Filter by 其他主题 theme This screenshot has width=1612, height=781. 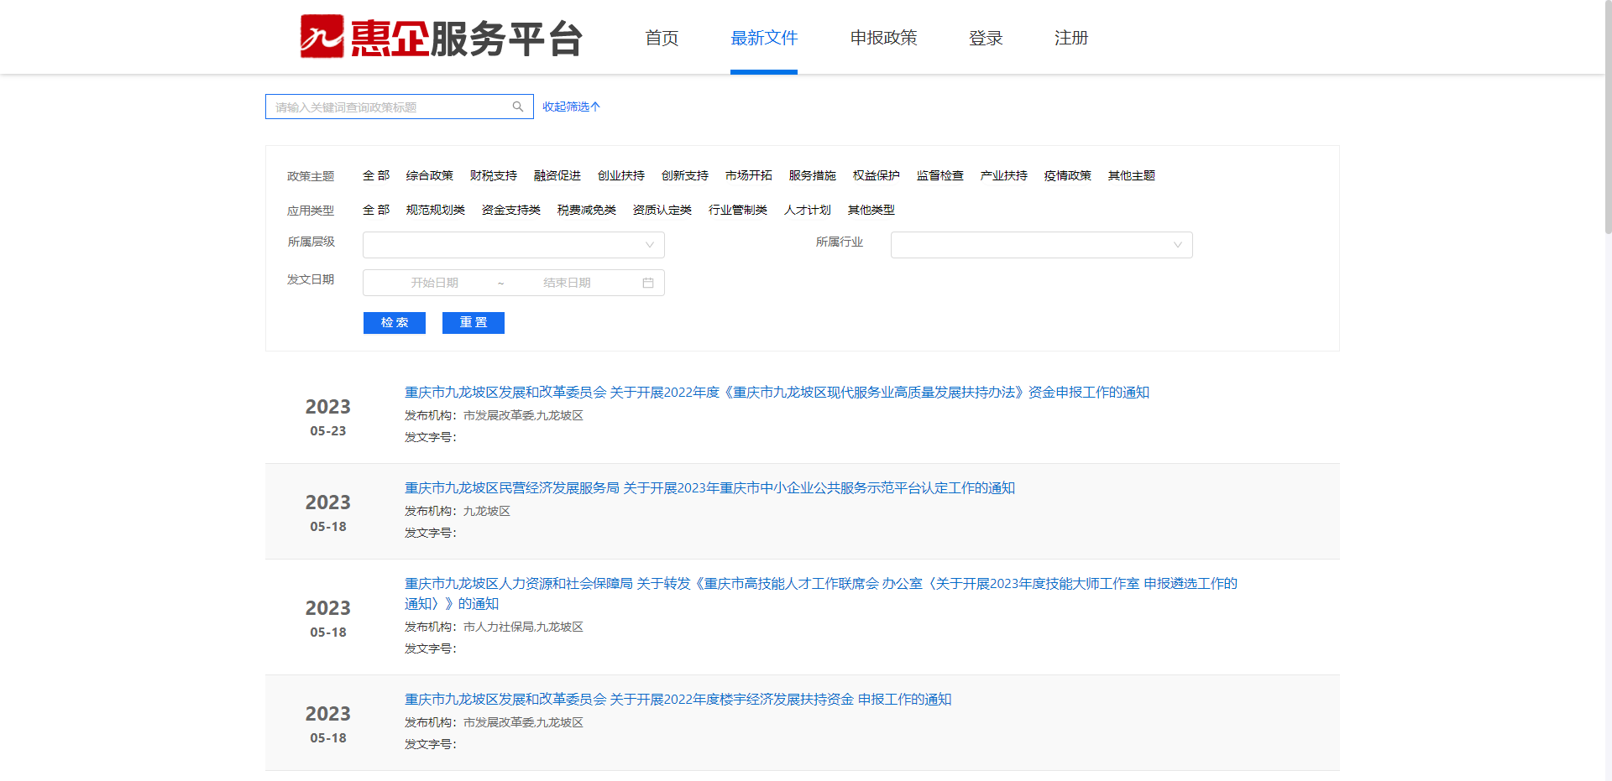click(1132, 175)
